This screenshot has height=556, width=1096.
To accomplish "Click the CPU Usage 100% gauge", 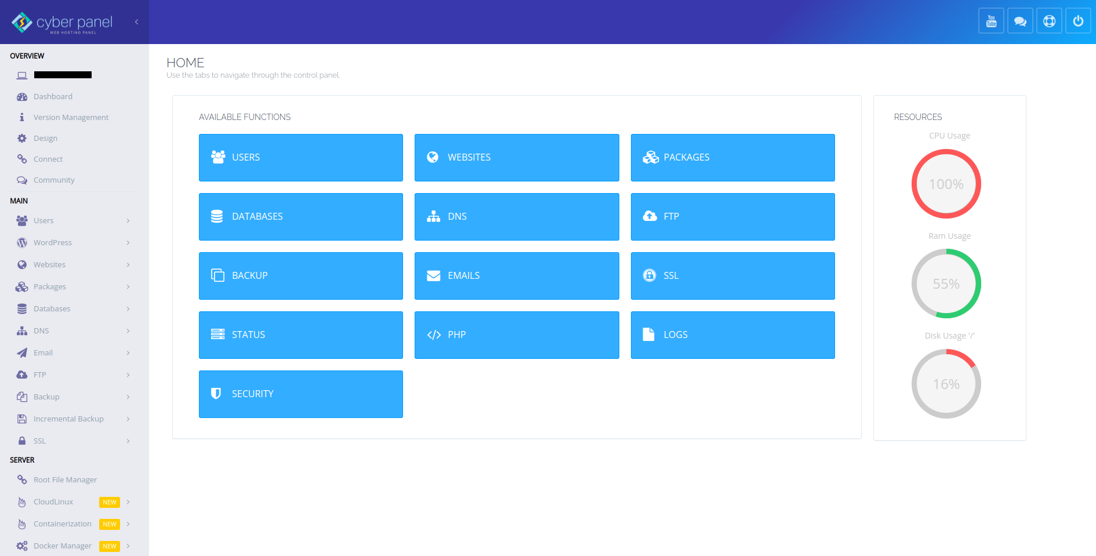I will point(946,184).
